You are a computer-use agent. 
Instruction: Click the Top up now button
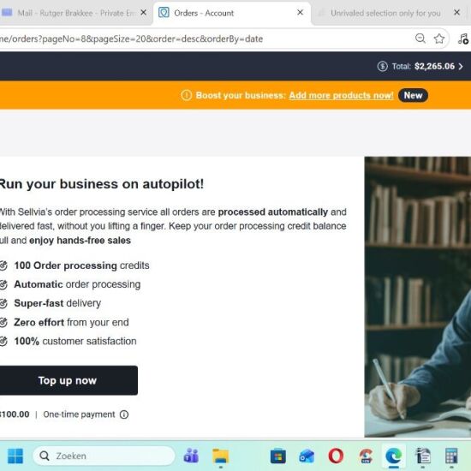point(68,380)
